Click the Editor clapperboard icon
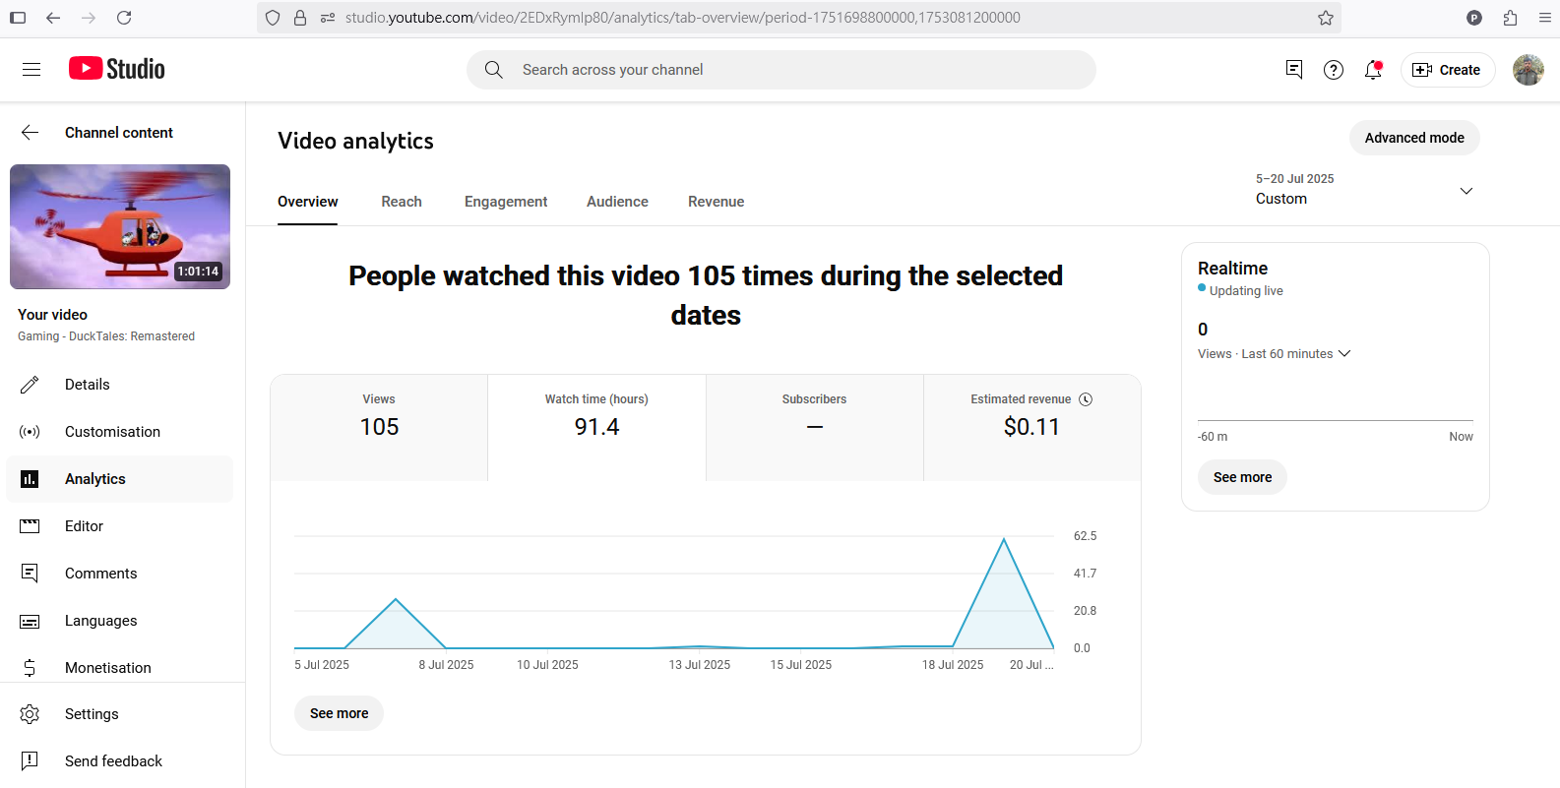Image resolution: width=1560 pixels, height=788 pixels. [30, 526]
